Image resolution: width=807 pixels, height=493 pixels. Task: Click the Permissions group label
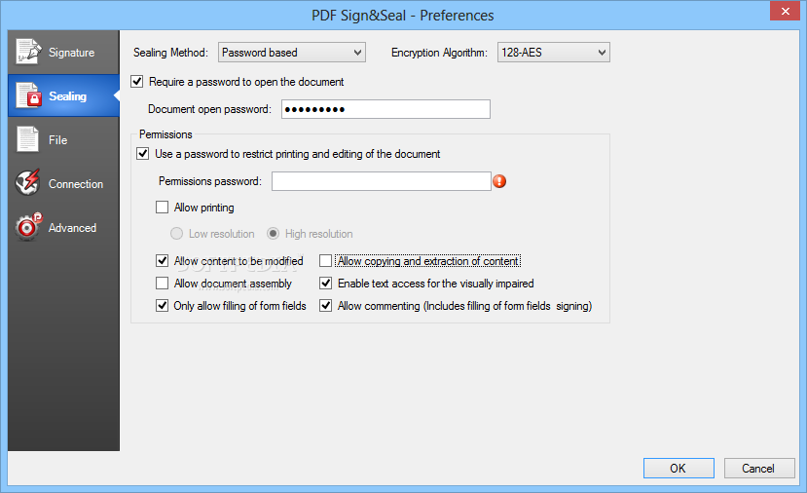click(165, 134)
